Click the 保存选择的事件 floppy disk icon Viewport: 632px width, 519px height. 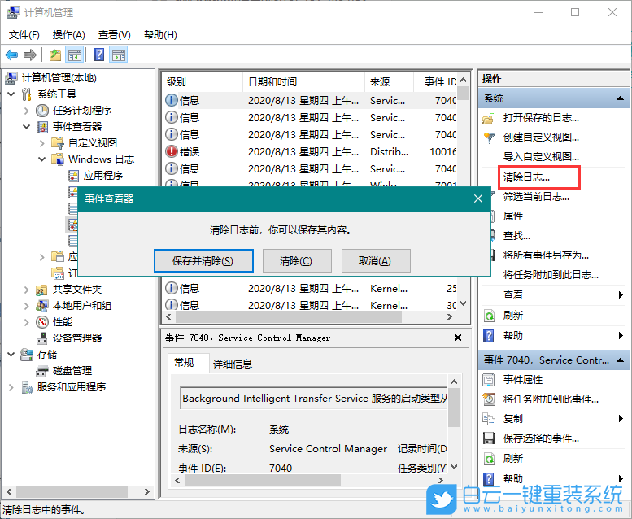pos(489,438)
